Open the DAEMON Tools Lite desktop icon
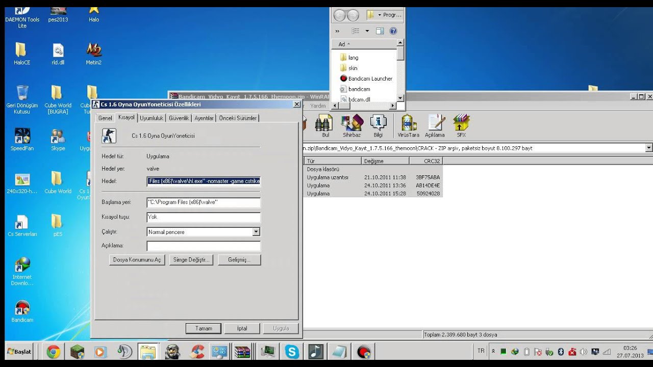The width and height of the screenshot is (653, 367). point(22,17)
